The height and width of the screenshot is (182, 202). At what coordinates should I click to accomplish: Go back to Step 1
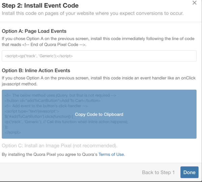[x=158, y=172]
